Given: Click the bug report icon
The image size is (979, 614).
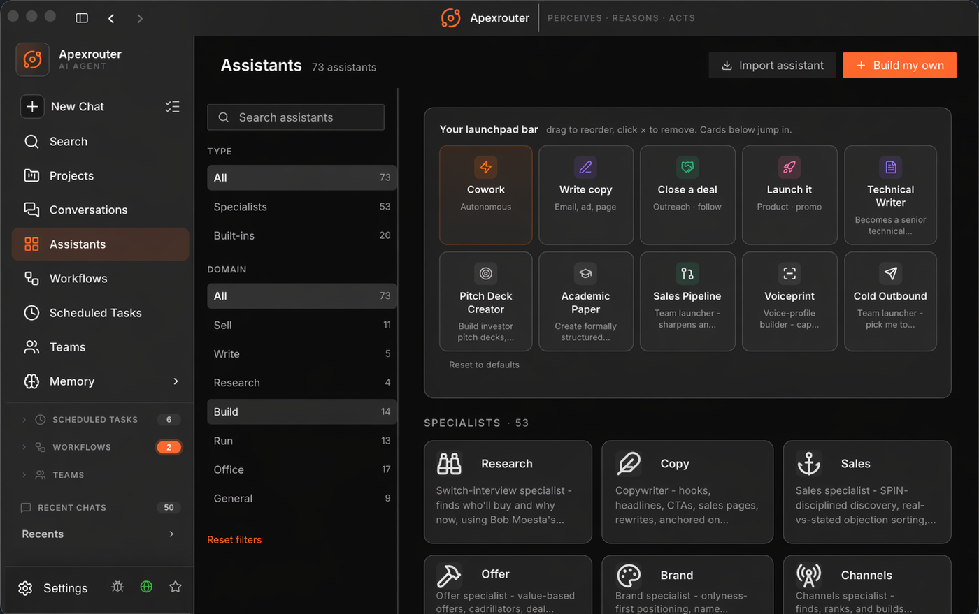Looking at the screenshot, I should point(117,587).
